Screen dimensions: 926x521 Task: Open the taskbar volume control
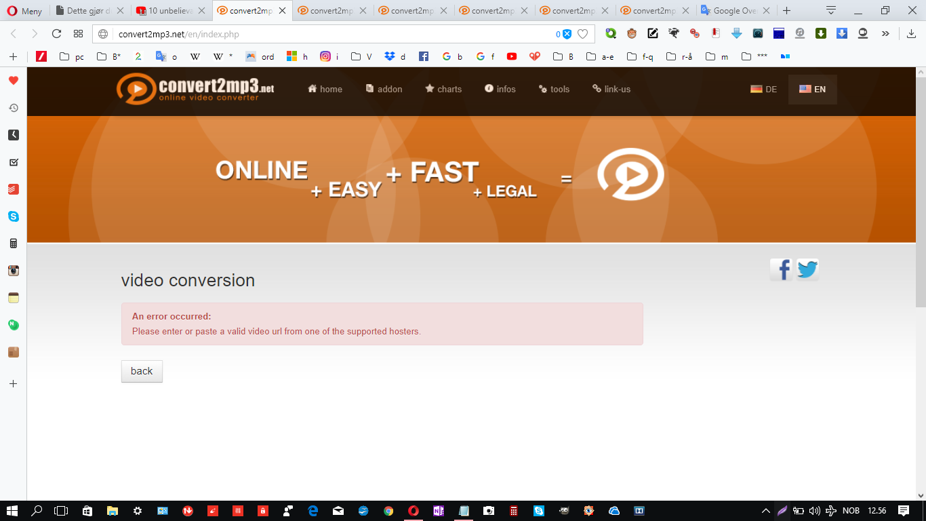pos(814,511)
